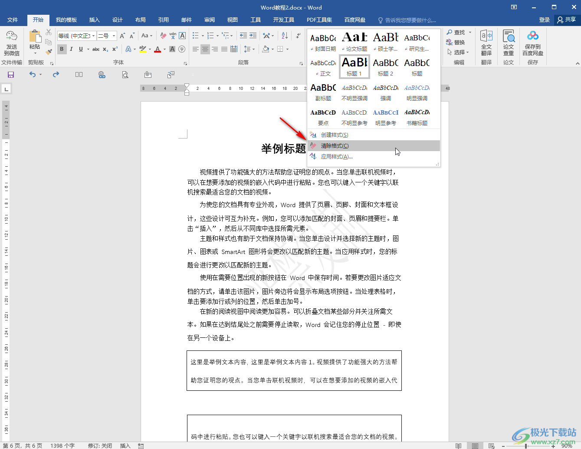The image size is (581, 449).
Task: Toggle distributed alignment
Action: (x=234, y=49)
